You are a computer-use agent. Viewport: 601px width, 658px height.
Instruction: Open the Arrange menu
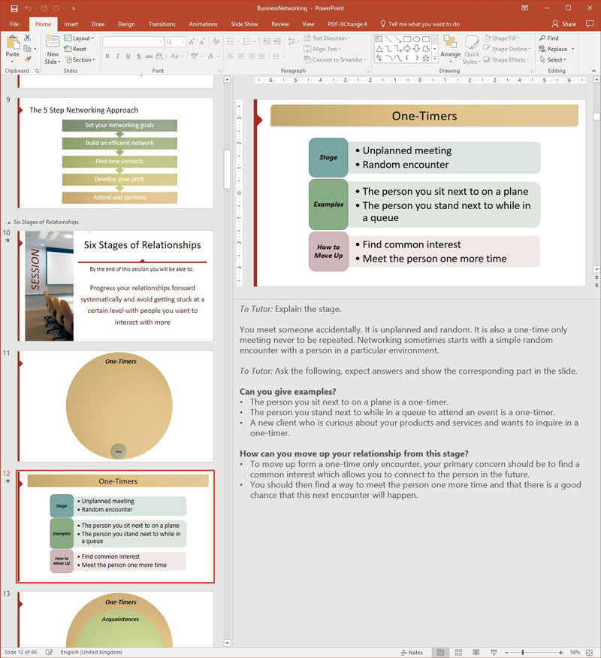[451, 50]
